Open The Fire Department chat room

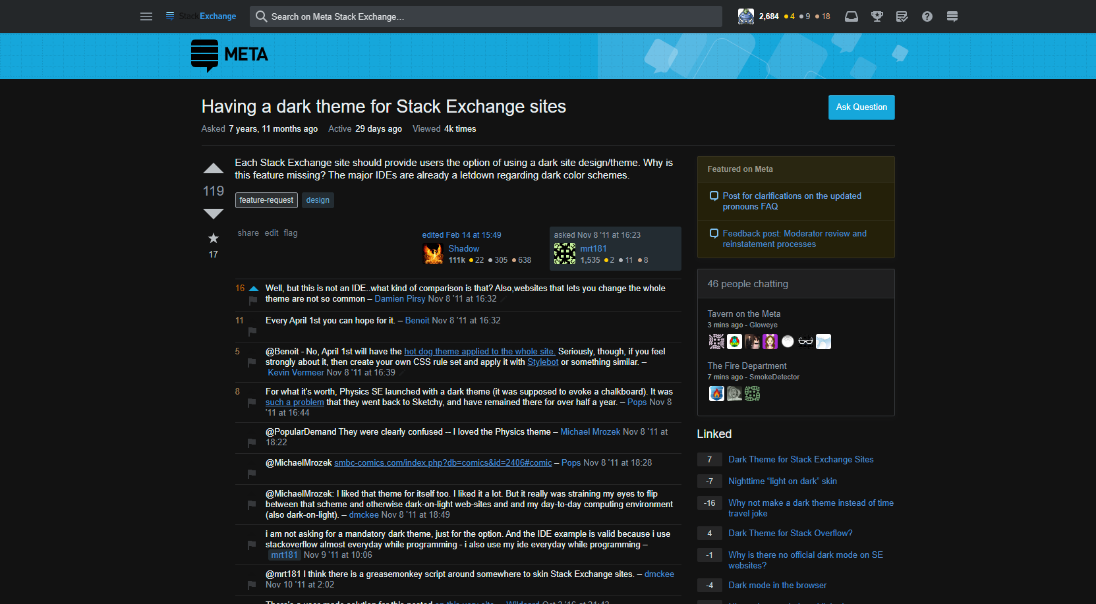747,366
